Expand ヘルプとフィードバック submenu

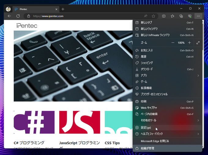[167, 134]
